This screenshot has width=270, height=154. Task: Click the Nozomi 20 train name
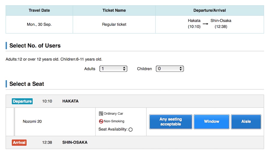click(x=32, y=121)
